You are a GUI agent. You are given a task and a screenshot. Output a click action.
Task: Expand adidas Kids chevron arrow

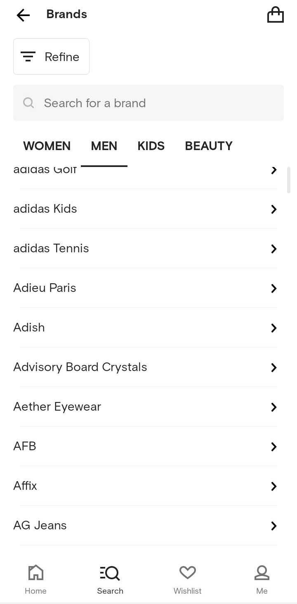pos(273,209)
